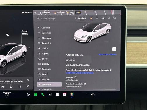Screen dimensions: 147x110
Task: Tap the software download arrow icon
Action: (x=91, y=18)
